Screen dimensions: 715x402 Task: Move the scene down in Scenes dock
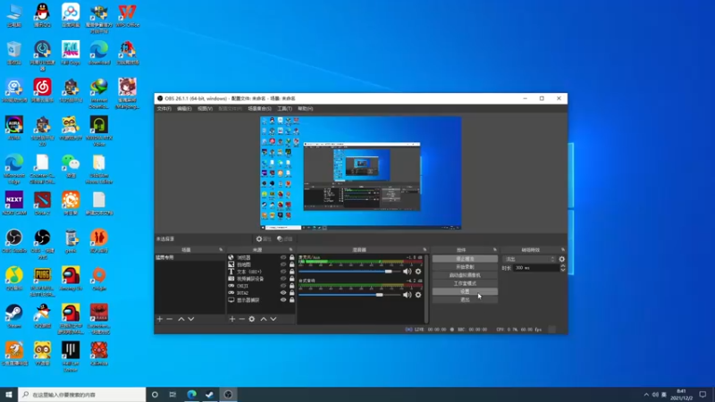pos(191,319)
